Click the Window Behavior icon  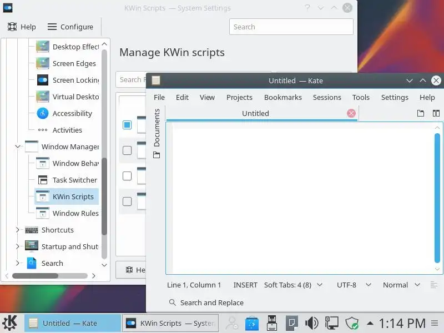(43, 163)
